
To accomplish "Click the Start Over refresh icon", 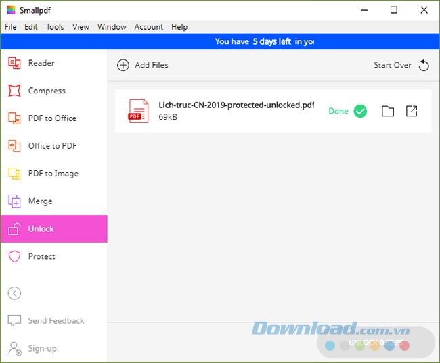I will tap(424, 65).
